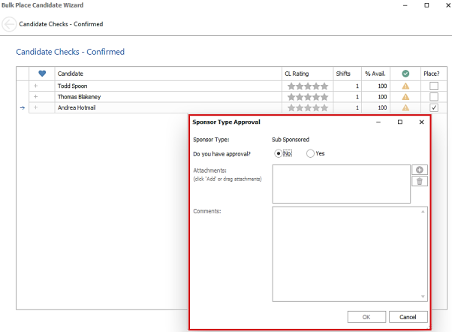Click Andrea Hotmail's warning triangle icon
Screen dimensions: 452x332
pos(405,107)
